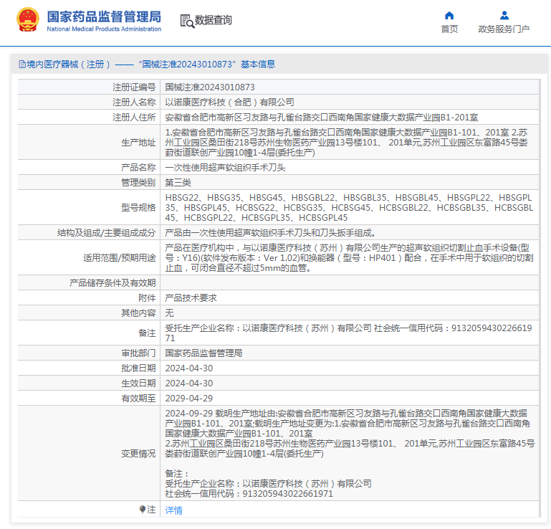The image size is (551, 529).
Task: Click the production address value text
Action: pos(347,143)
